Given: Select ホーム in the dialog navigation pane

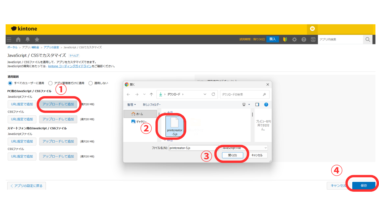Looking at the screenshot, I should click(140, 114).
